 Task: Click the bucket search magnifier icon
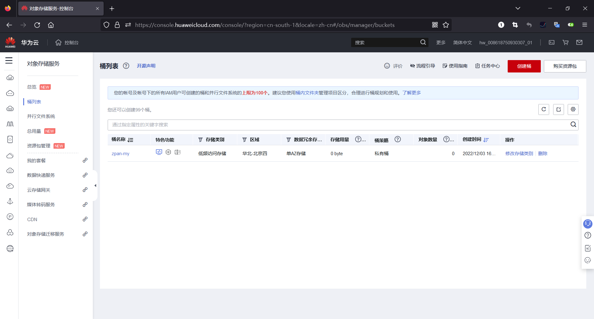point(573,125)
